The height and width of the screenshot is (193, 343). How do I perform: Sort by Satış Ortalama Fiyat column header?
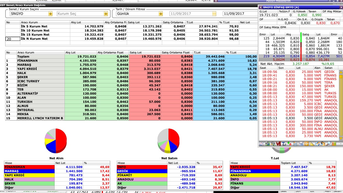click(x=177, y=52)
